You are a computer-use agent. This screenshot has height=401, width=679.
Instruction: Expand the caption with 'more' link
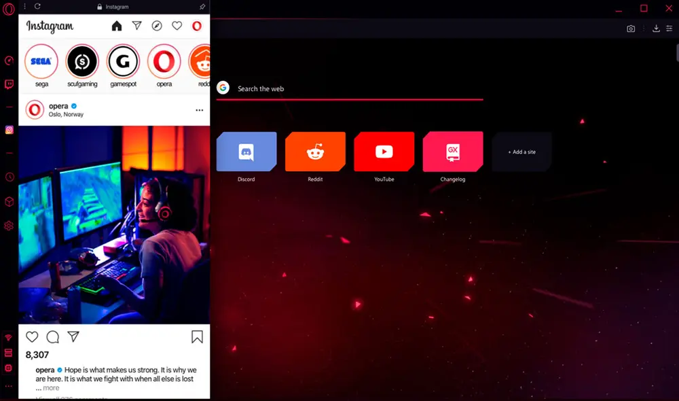coord(51,388)
